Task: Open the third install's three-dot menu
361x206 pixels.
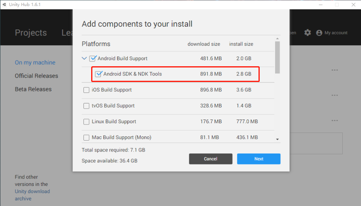Action: pyautogui.click(x=335, y=120)
